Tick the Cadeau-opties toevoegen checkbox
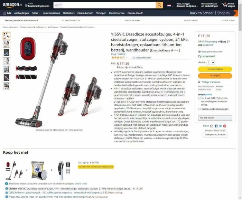Image resolution: width=242 pixels, height=200 pixels. tap(199, 109)
